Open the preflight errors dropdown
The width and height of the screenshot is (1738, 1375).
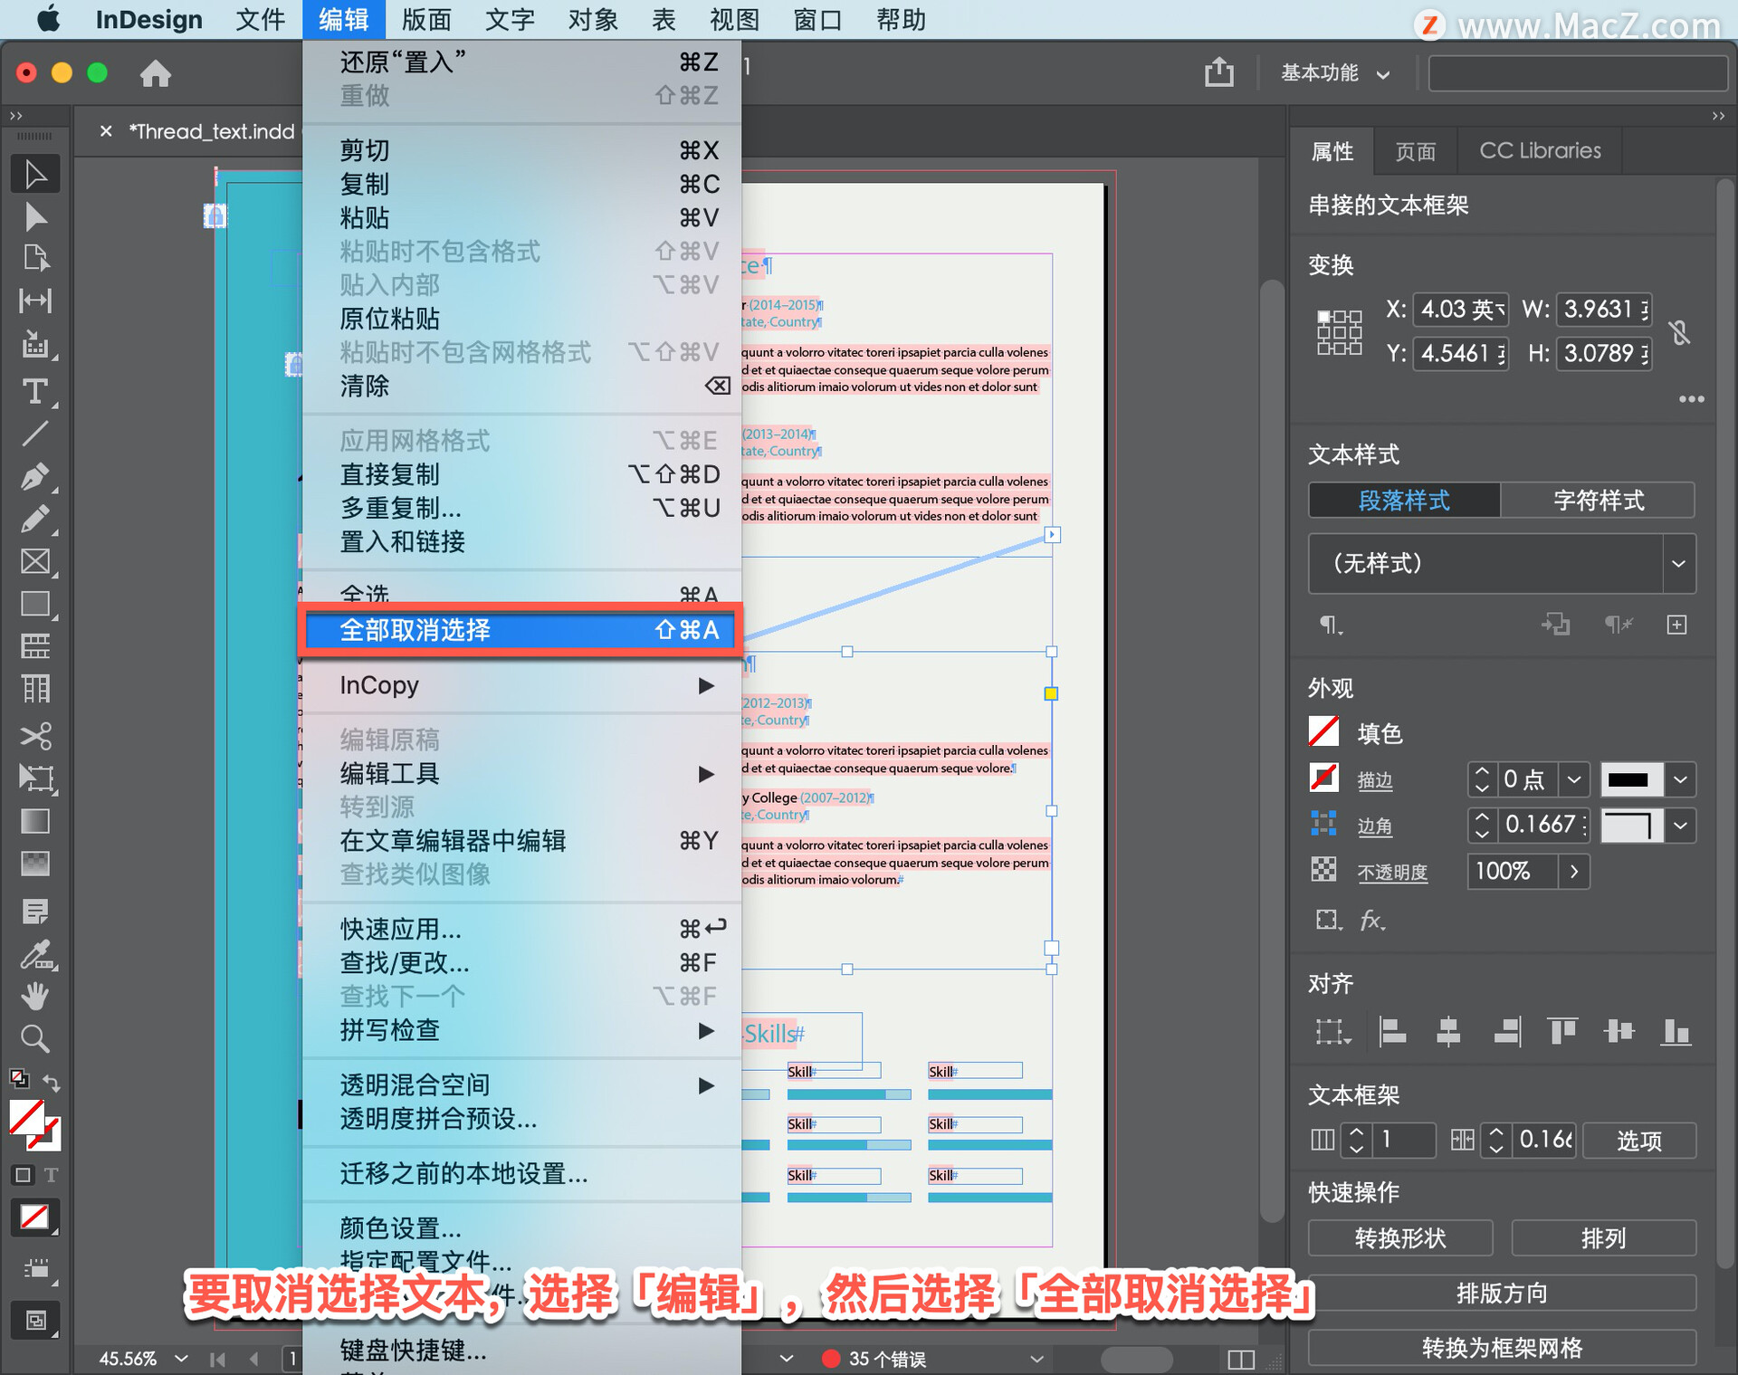pyautogui.click(x=1037, y=1359)
